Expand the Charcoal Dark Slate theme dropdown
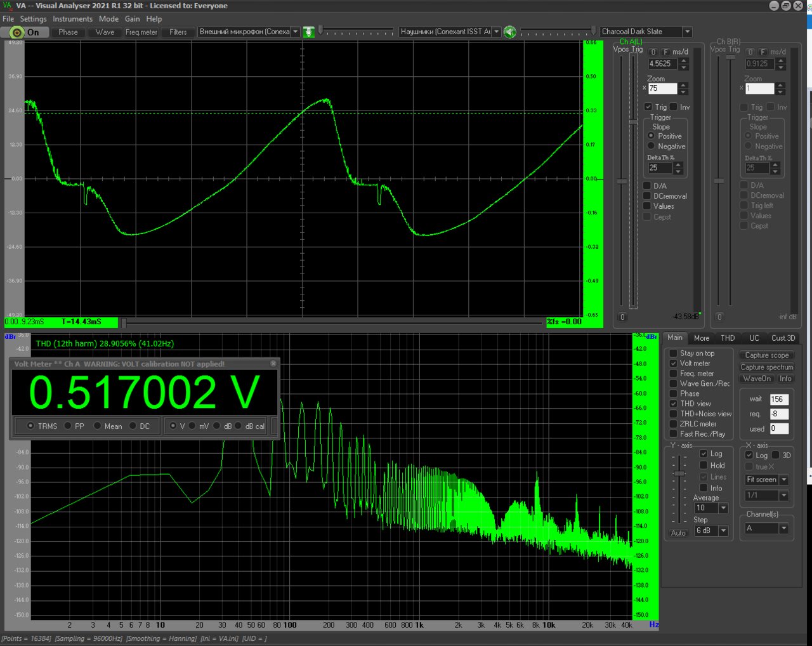This screenshot has width=812, height=646. pyautogui.click(x=687, y=32)
